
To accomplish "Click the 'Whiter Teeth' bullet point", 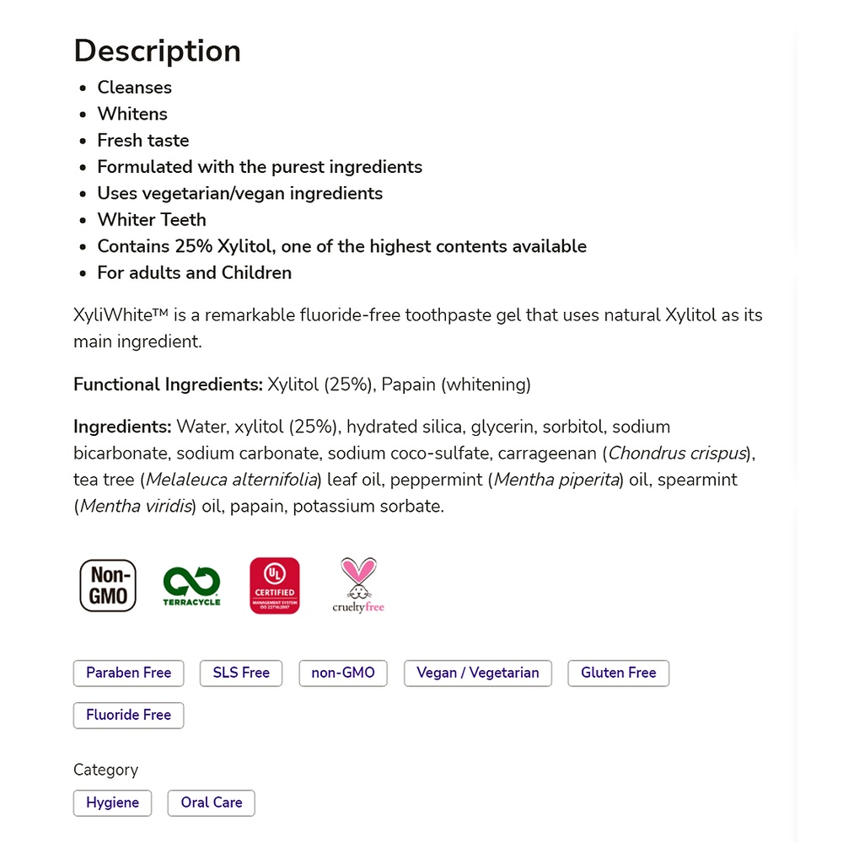I will tap(152, 220).
